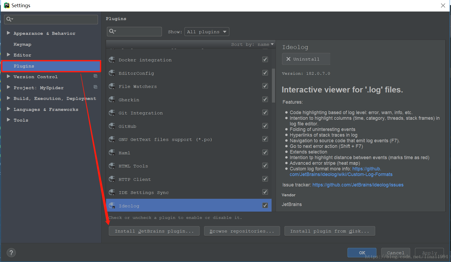The width and height of the screenshot is (451, 262).
Task: Expand the Editor settings node
Action: click(x=8, y=55)
